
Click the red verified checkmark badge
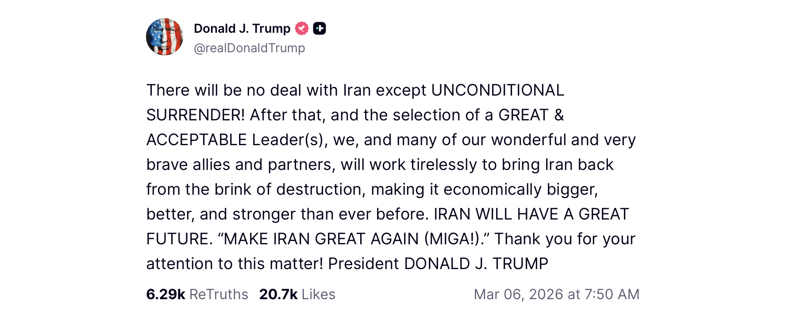tap(302, 28)
